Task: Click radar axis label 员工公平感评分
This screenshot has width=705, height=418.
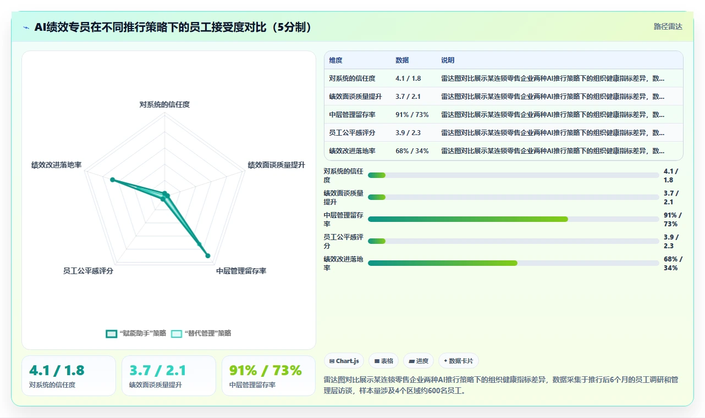Action: 88,271
